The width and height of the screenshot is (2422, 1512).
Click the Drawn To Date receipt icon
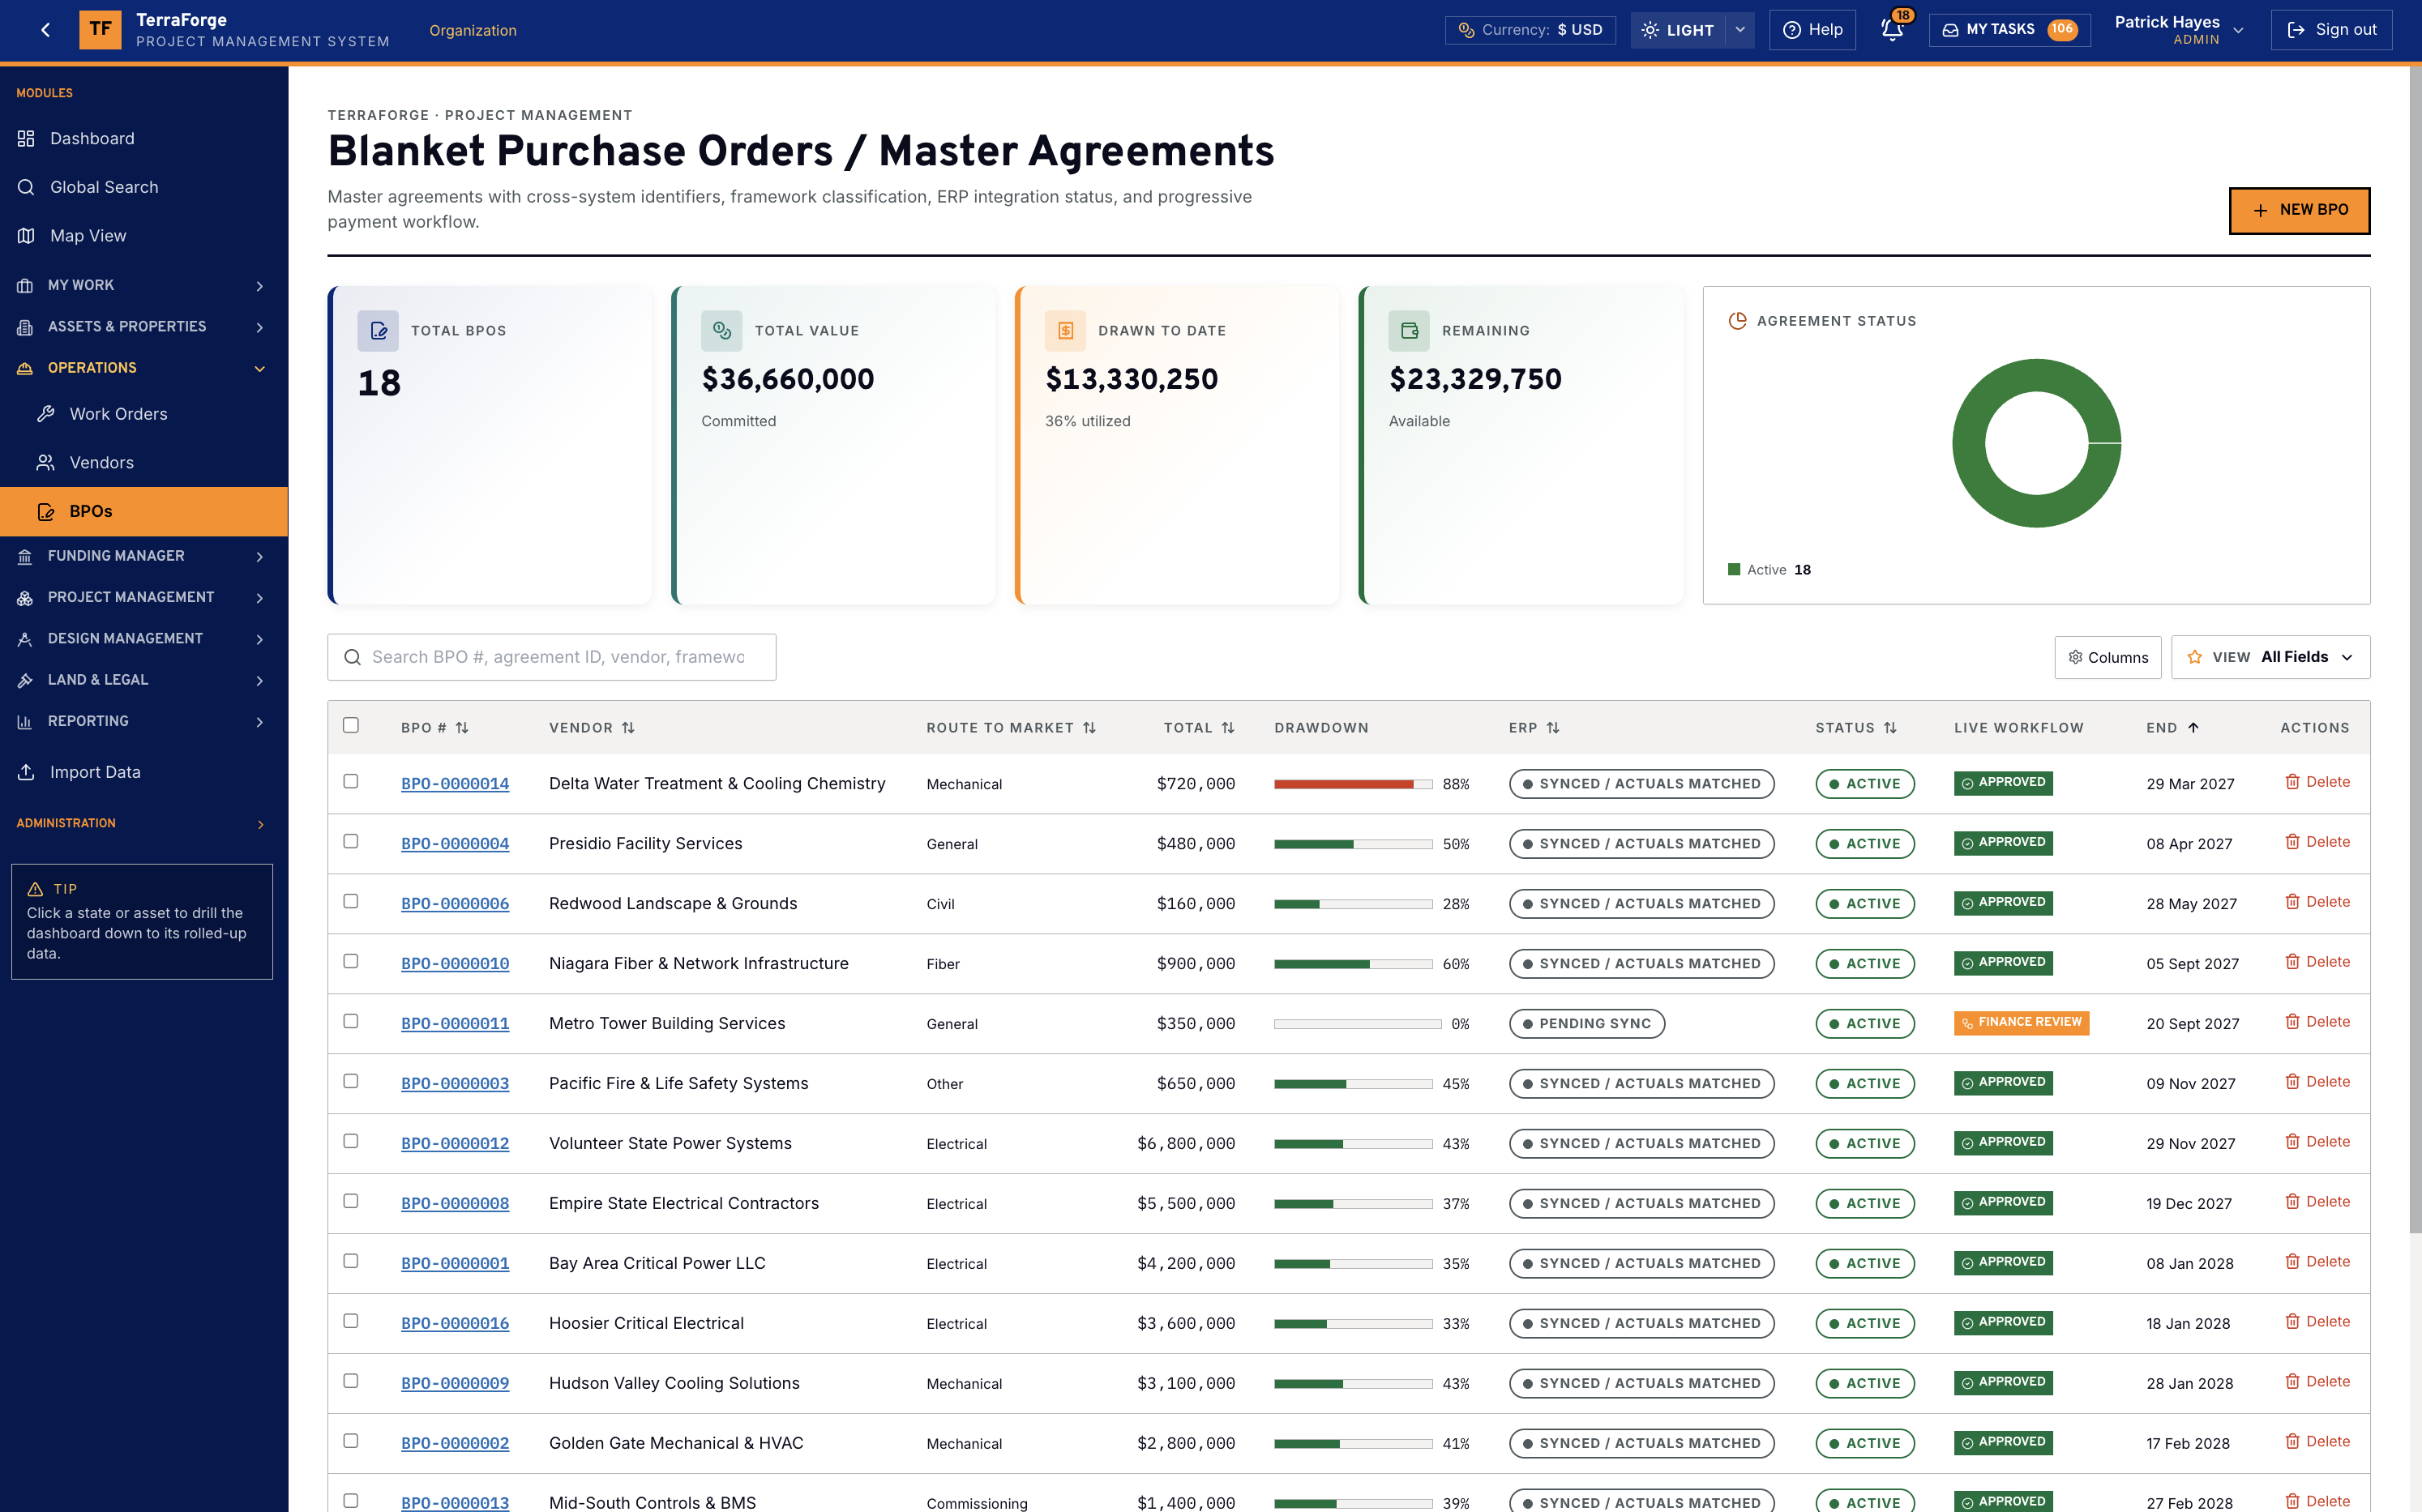point(1065,331)
